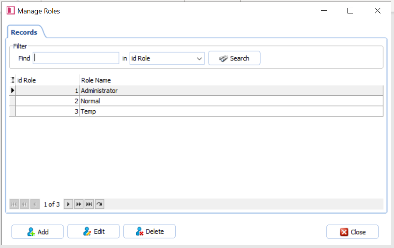Go to last record in navigator
Image resolution: width=394 pixels, height=248 pixels.
point(89,204)
